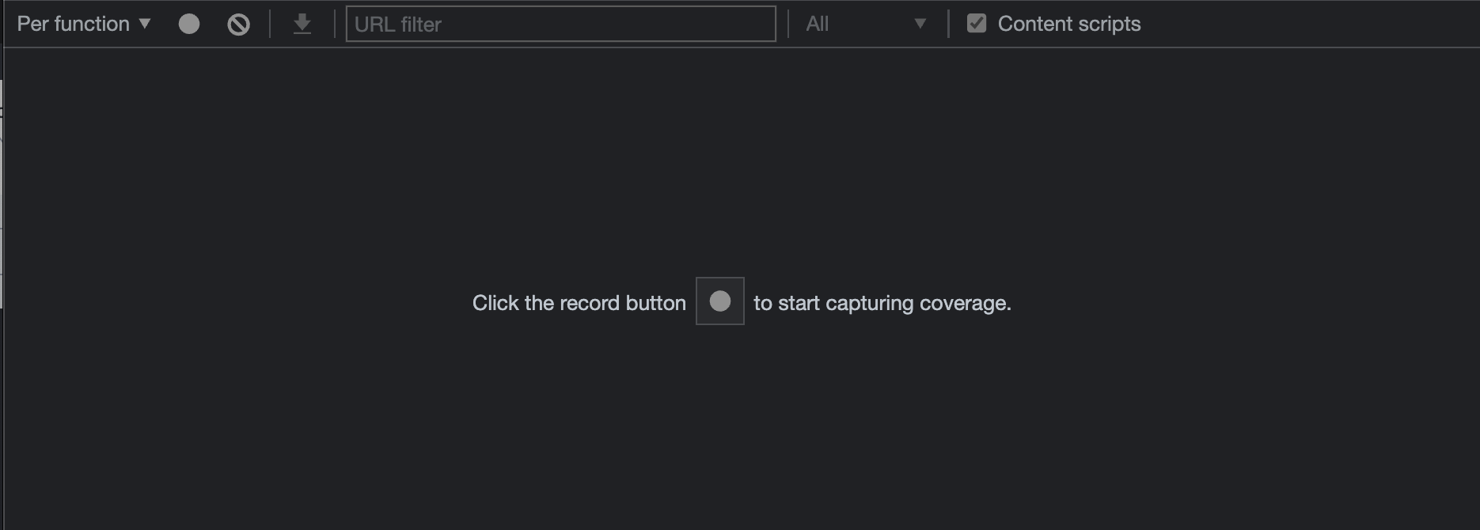Begin capturing coverage via inline record circle
This screenshot has height=530, width=1480.
720,301
